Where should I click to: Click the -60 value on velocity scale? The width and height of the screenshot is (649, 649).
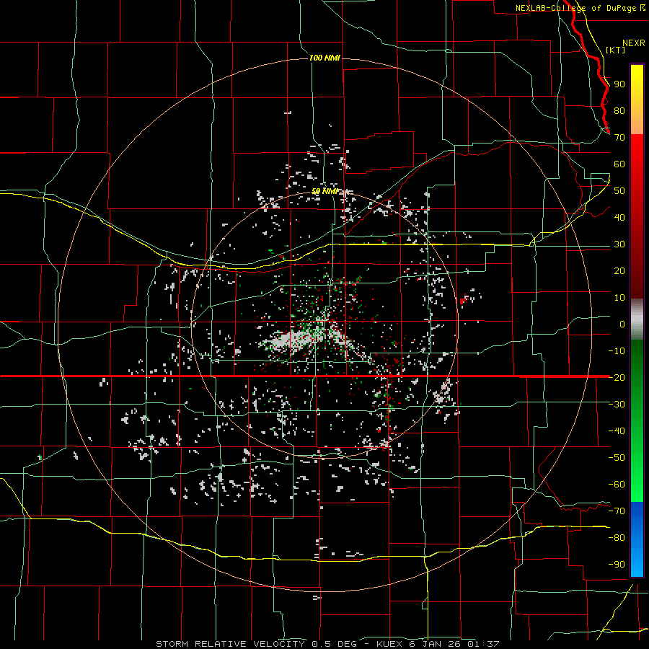click(617, 485)
